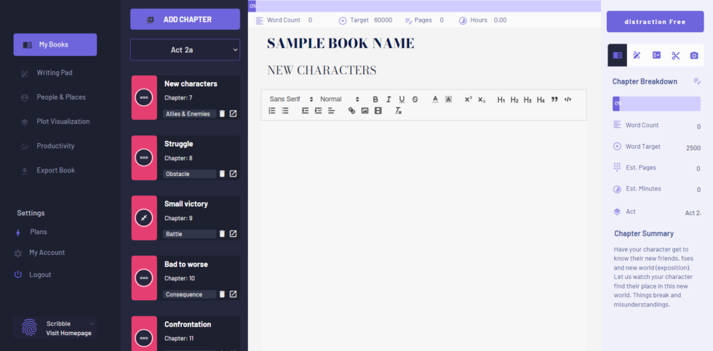This screenshot has height=351, width=713.
Task: Switch to the notes pencil tab
Action: point(637,55)
